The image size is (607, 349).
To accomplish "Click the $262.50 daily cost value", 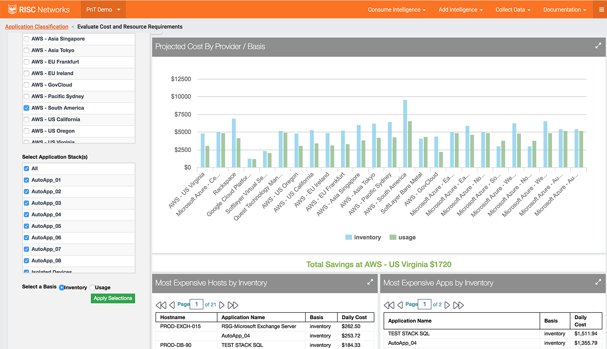I will 351,326.
